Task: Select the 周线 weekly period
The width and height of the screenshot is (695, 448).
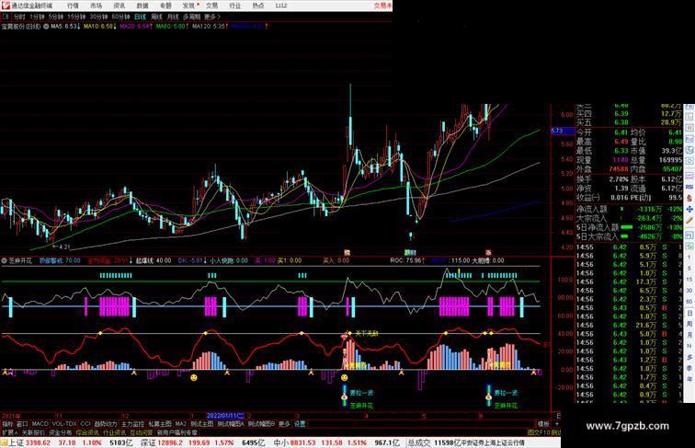Action: 156,17
